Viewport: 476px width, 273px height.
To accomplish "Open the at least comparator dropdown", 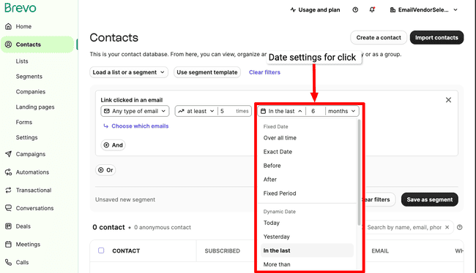I will 196,111.
